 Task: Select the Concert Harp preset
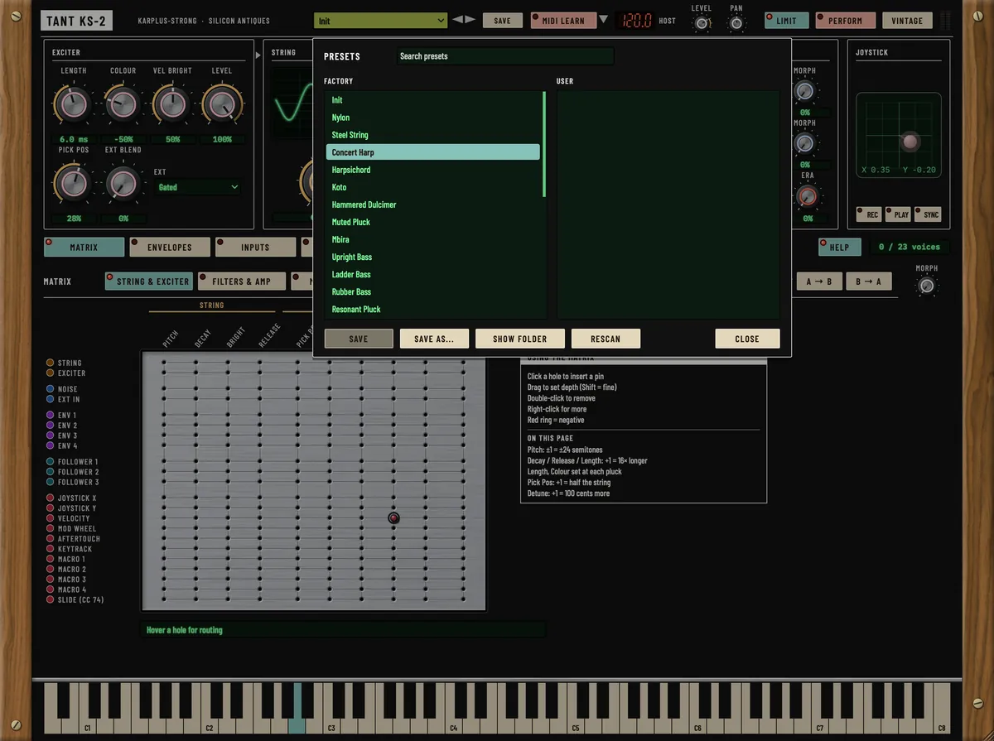pyautogui.click(x=433, y=152)
